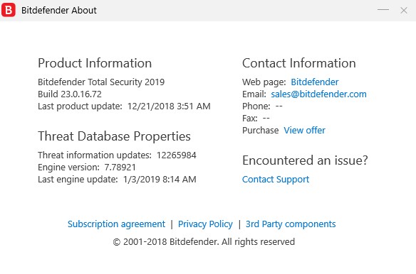Minimize the Bitdefender About window
This screenshot has width=416, height=274.
pos(383,10)
